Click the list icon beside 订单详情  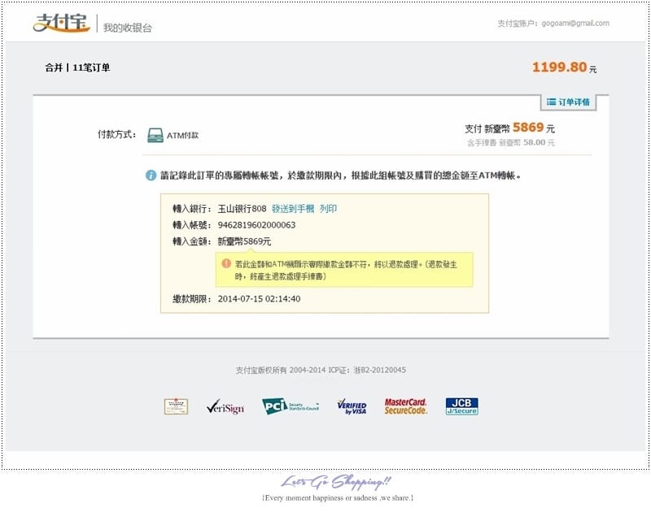pyautogui.click(x=551, y=102)
